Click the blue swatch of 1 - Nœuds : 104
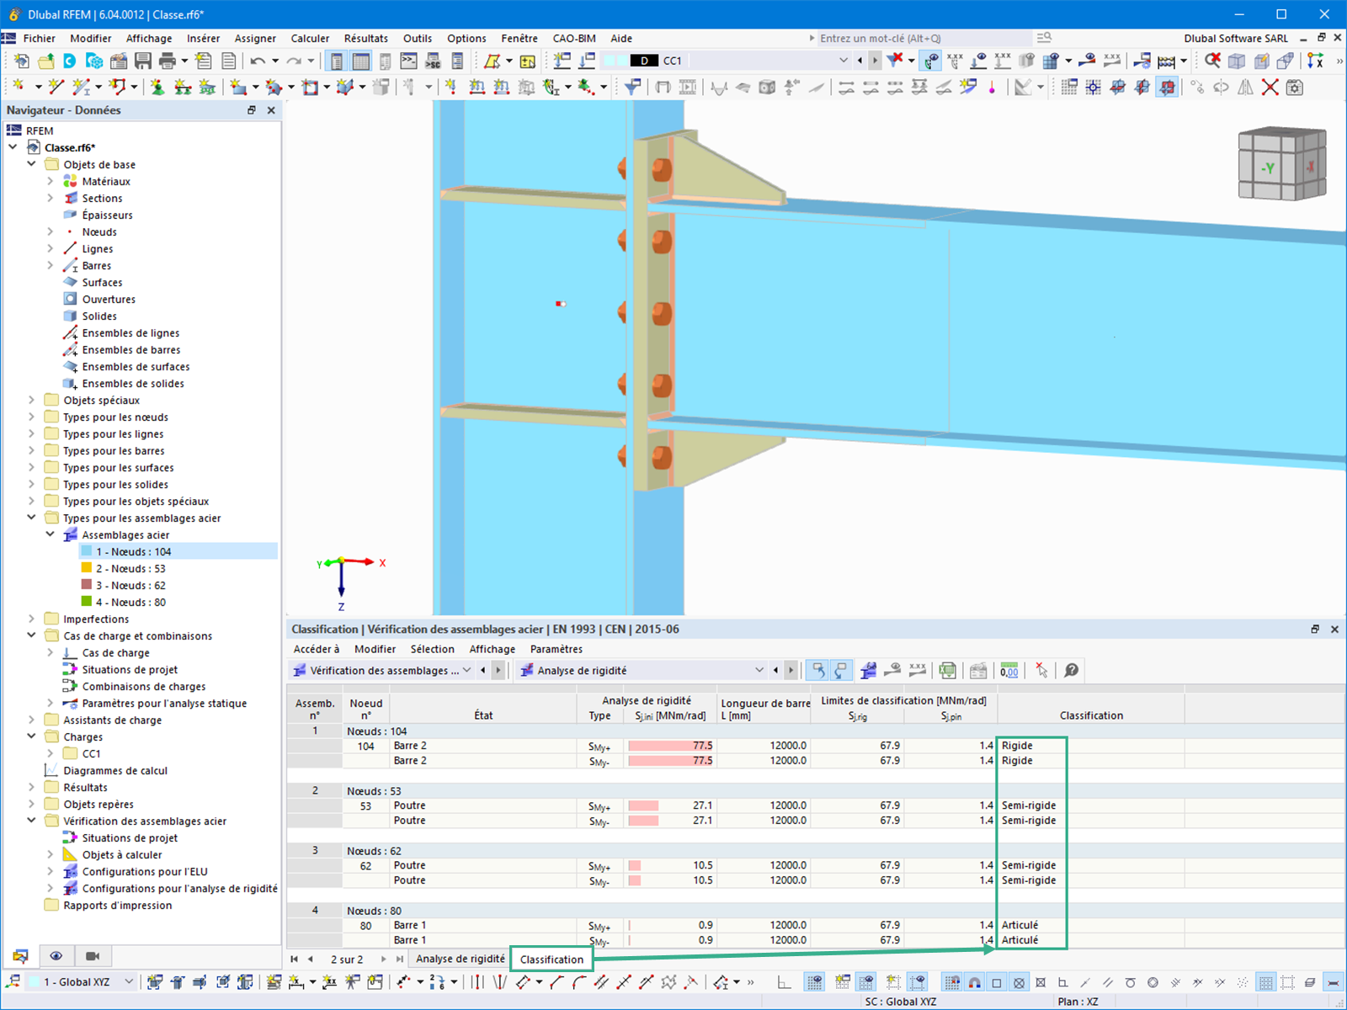 pyautogui.click(x=87, y=551)
